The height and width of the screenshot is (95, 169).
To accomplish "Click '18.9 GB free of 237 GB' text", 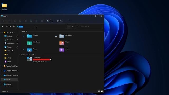I will click(40, 61).
